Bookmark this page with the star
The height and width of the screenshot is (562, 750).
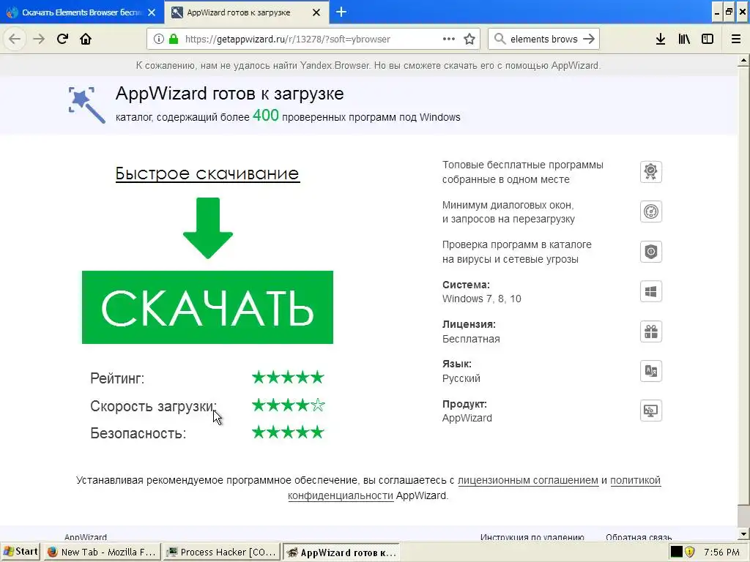pyautogui.click(x=469, y=40)
